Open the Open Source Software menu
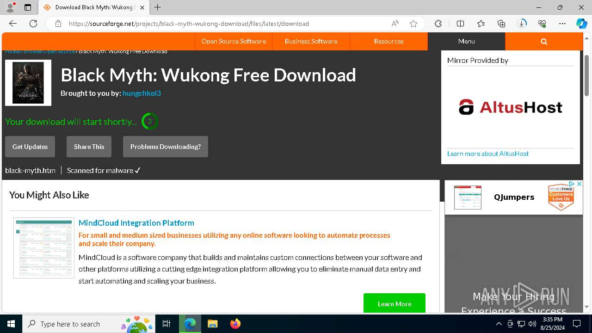The image size is (592, 333). [x=234, y=41]
